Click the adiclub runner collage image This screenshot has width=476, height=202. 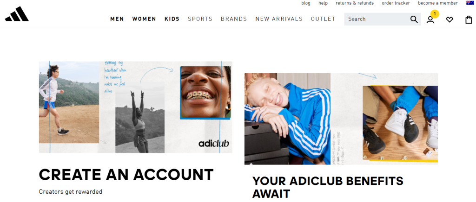tap(136, 107)
